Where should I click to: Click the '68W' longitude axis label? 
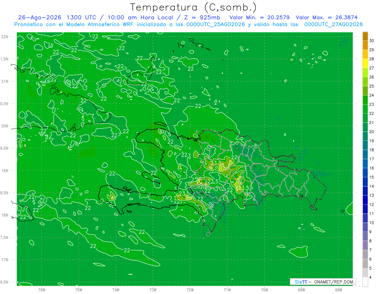pos(339,290)
